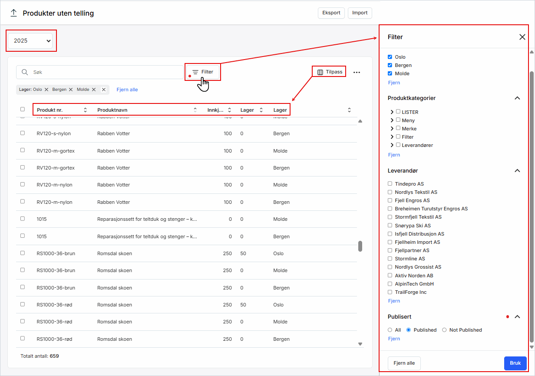535x376 pixels.
Task: Click the table's vertical scrollbar thumb
Action: pyautogui.click(x=360, y=246)
